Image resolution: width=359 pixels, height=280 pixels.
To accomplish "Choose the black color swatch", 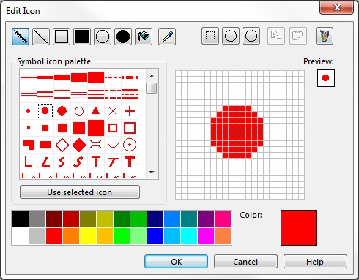I will pyautogui.click(x=21, y=219).
